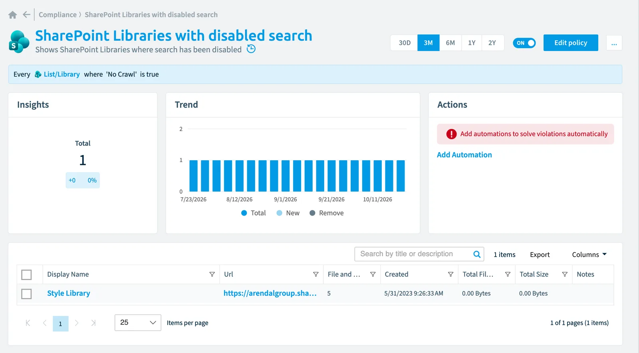Go to previous page of results

pyautogui.click(x=44, y=323)
